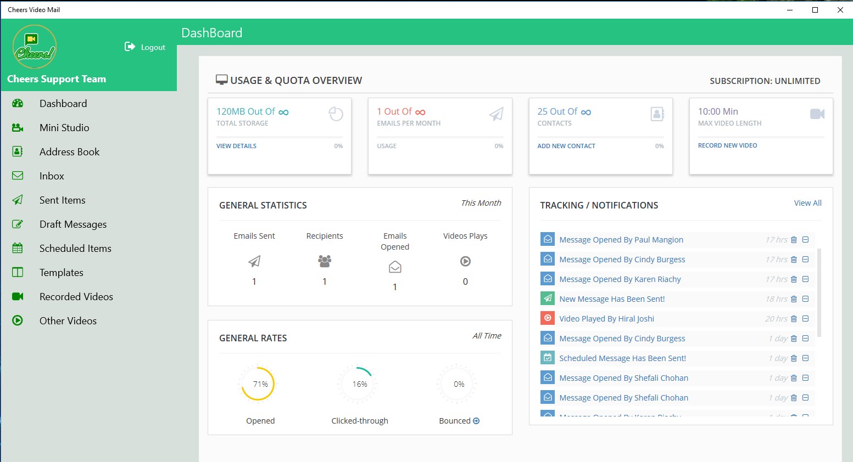Click the Other Videos play icon

tap(18, 320)
